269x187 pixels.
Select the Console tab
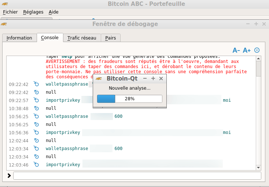pos(50,37)
